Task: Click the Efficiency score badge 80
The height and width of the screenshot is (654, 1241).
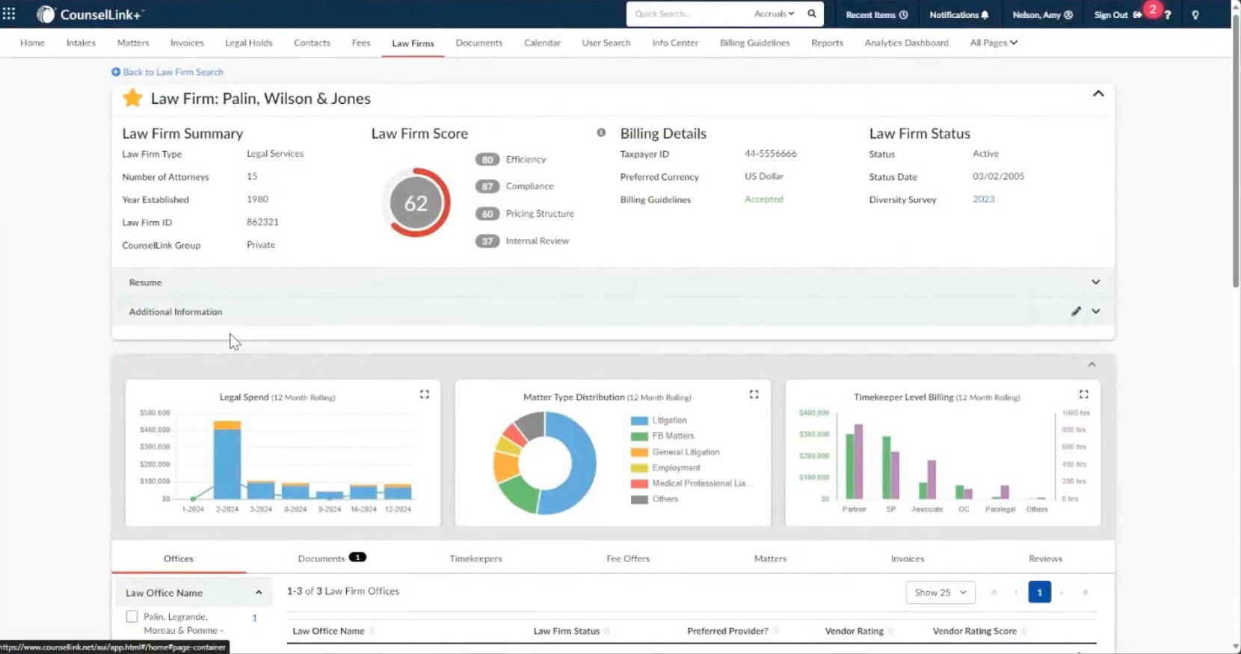Action: pyautogui.click(x=487, y=159)
